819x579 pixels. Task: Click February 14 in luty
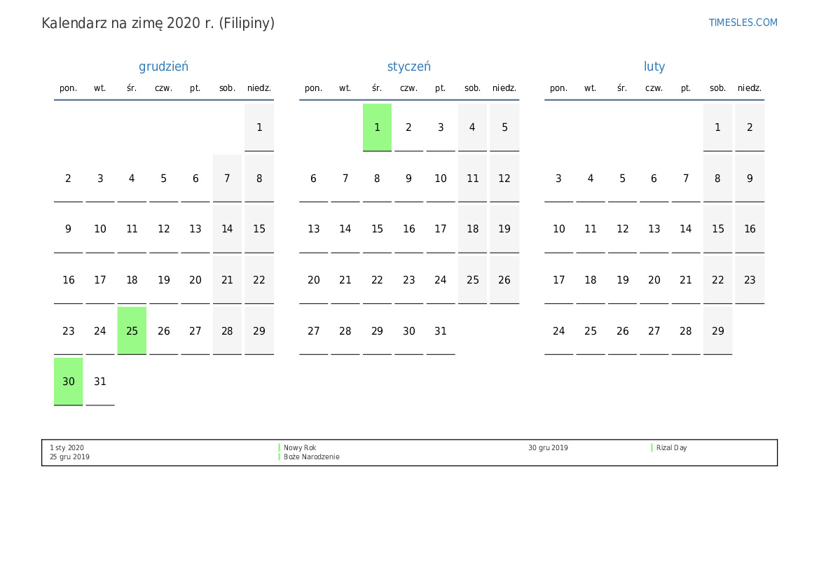click(685, 229)
